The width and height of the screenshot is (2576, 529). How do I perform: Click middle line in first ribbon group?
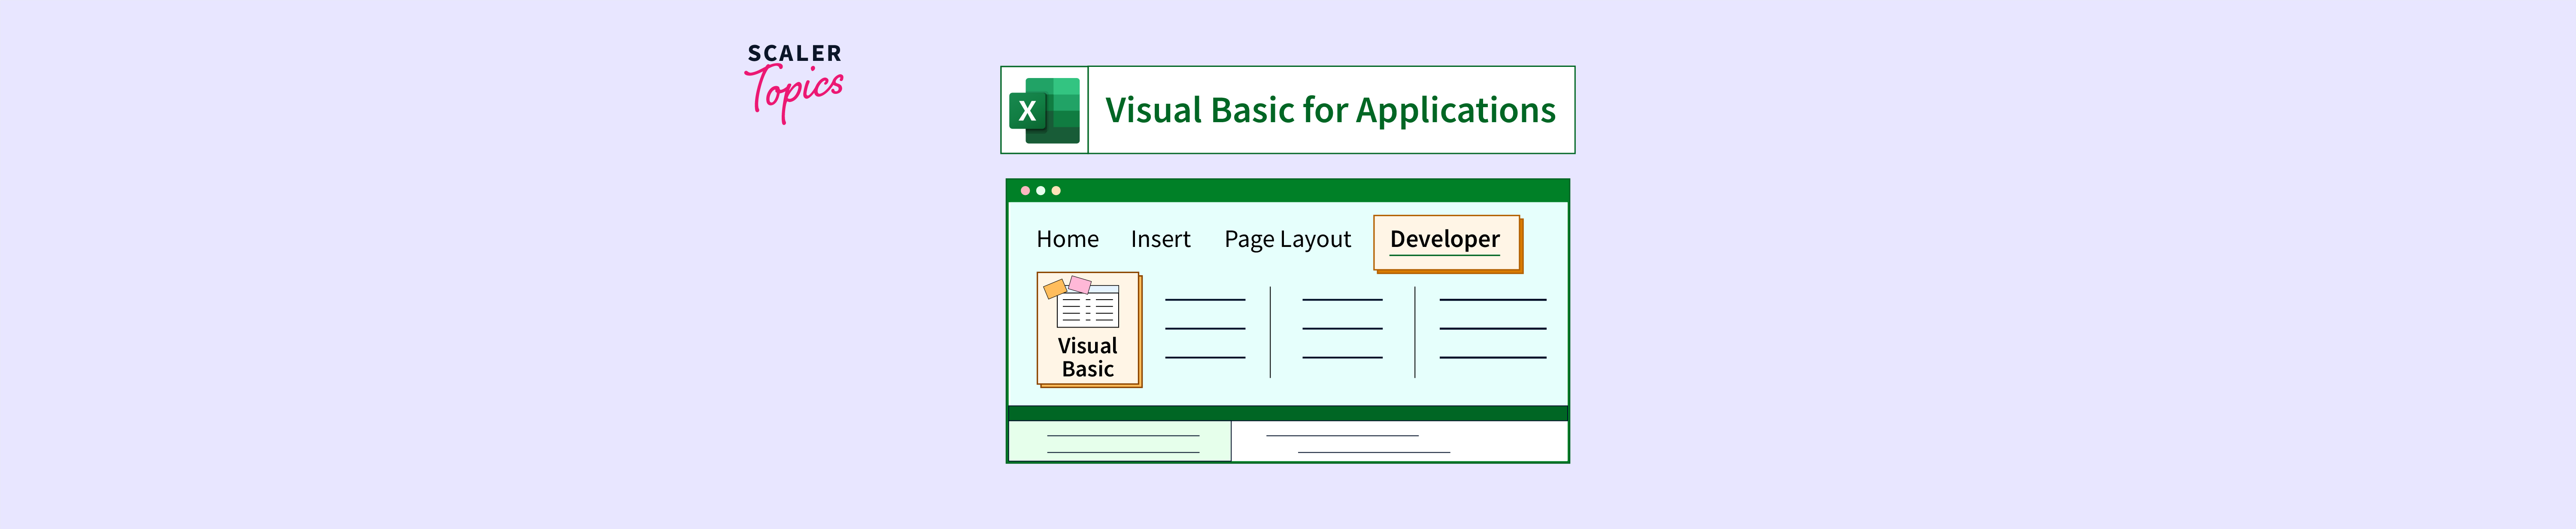tap(1205, 328)
